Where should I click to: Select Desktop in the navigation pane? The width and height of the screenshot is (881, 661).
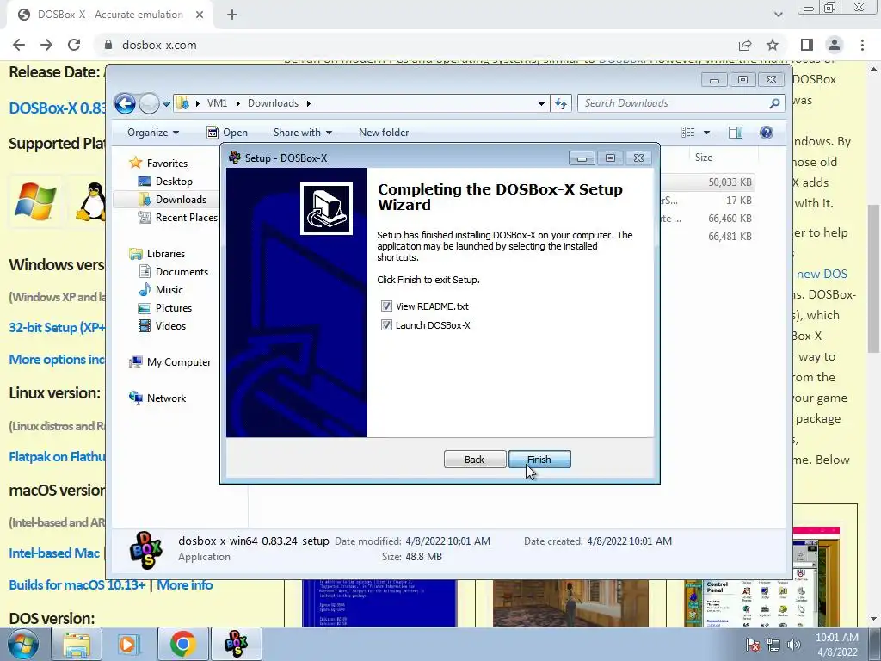pos(174,182)
